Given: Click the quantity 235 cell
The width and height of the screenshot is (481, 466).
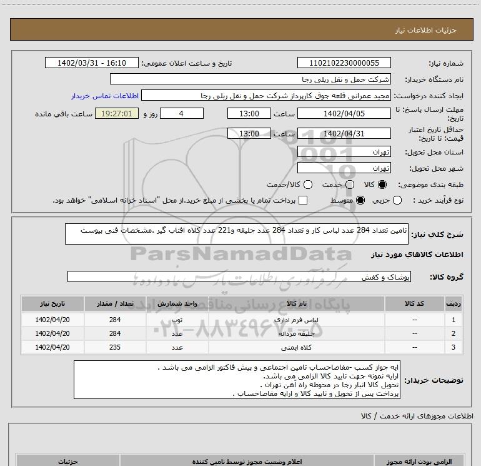Looking at the screenshot, I should (x=115, y=347).
